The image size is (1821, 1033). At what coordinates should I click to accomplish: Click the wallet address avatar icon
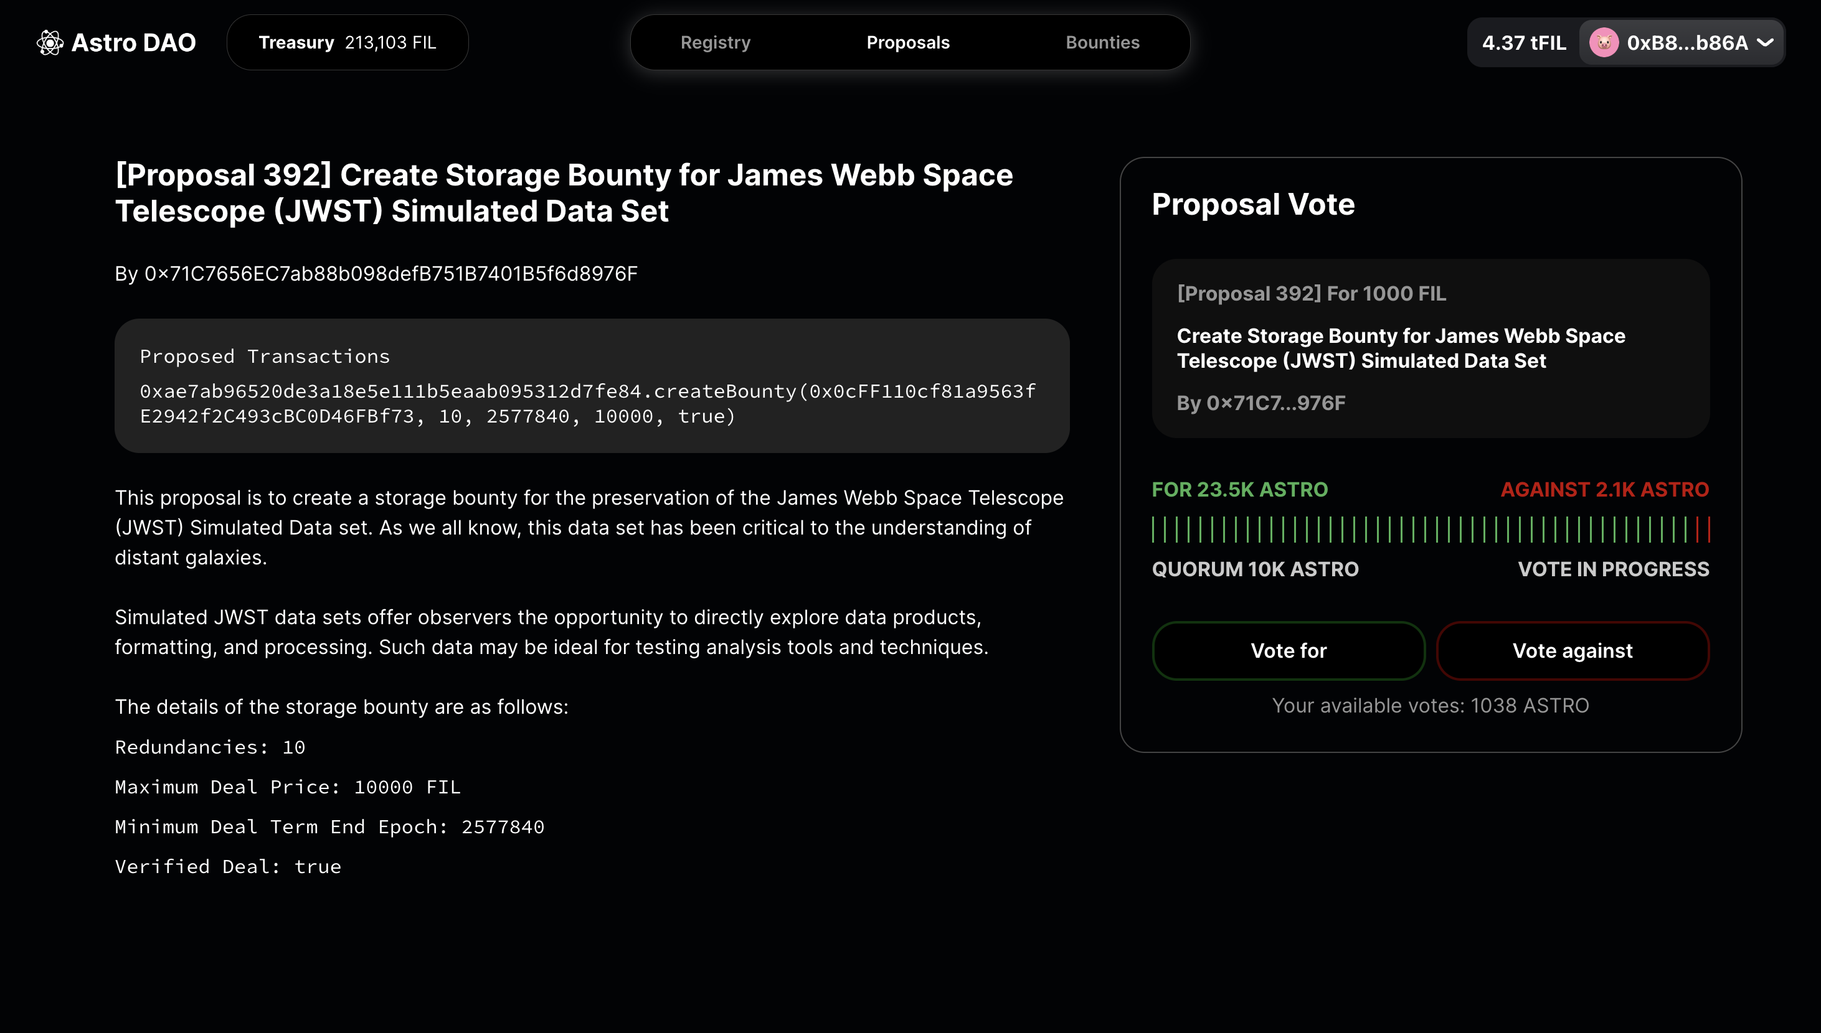pos(1605,42)
